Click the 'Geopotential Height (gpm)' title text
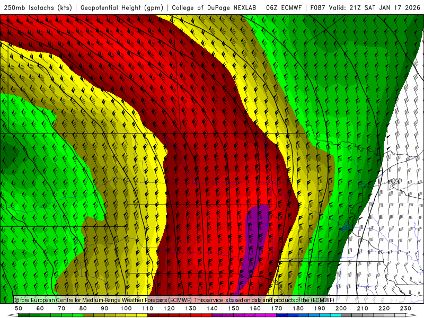424x318 pixels. click(122, 8)
